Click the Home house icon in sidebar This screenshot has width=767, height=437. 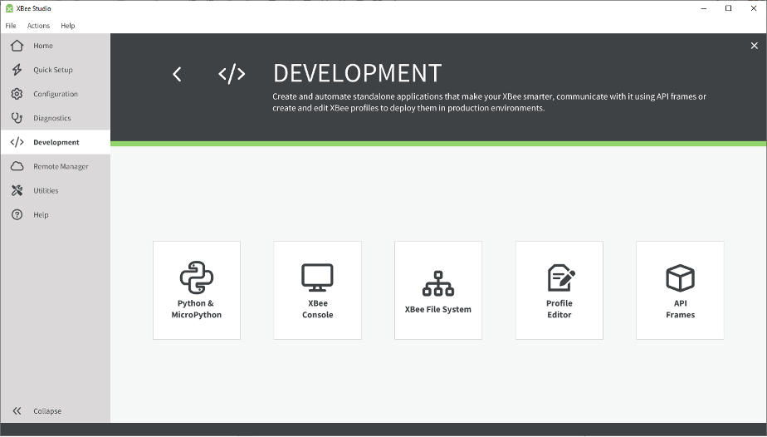click(17, 46)
